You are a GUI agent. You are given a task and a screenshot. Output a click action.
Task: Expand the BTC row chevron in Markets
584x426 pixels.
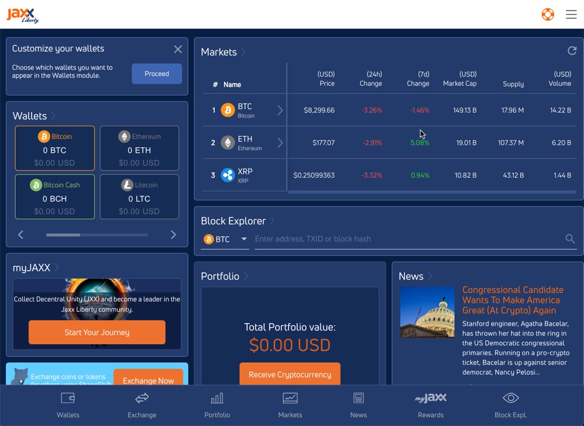[280, 110]
